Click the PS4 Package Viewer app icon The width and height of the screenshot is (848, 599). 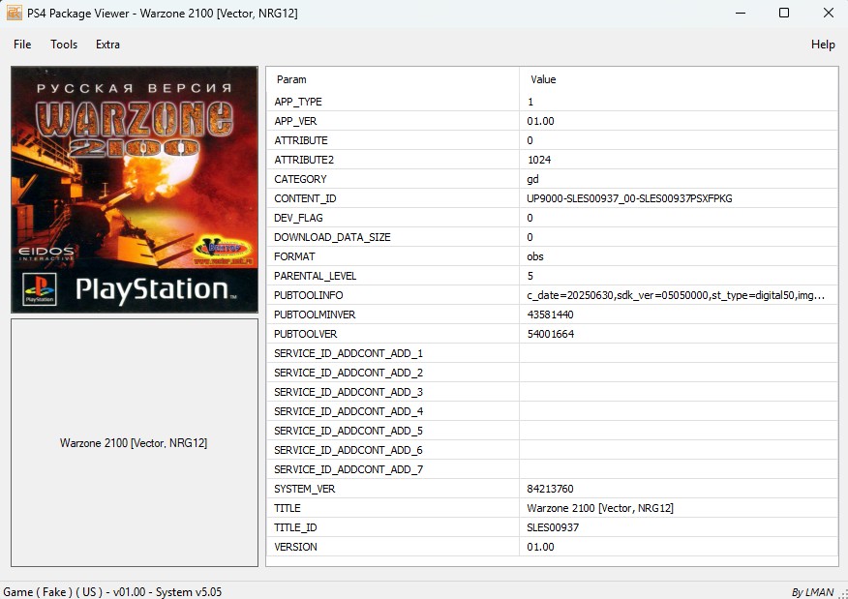pos(15,13)
